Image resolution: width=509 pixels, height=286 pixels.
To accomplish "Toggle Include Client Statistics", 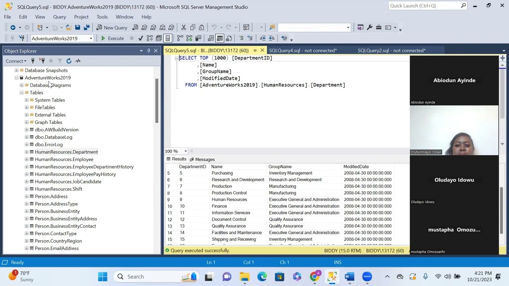I will [x=198, y=38].
